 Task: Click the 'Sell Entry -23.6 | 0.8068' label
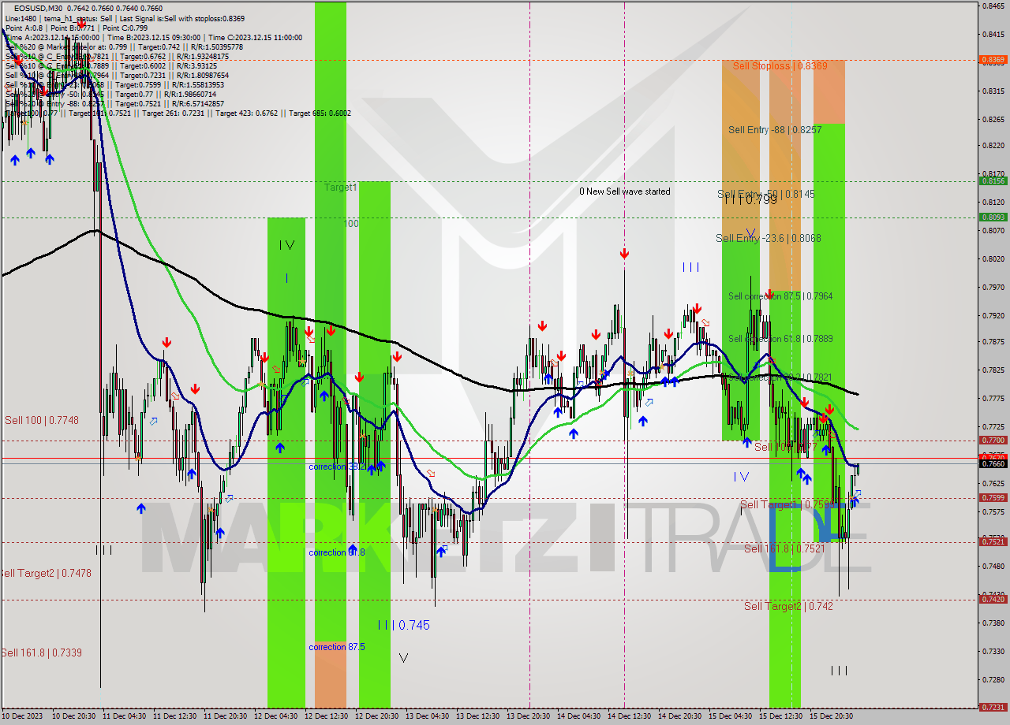tap(768, 238)
